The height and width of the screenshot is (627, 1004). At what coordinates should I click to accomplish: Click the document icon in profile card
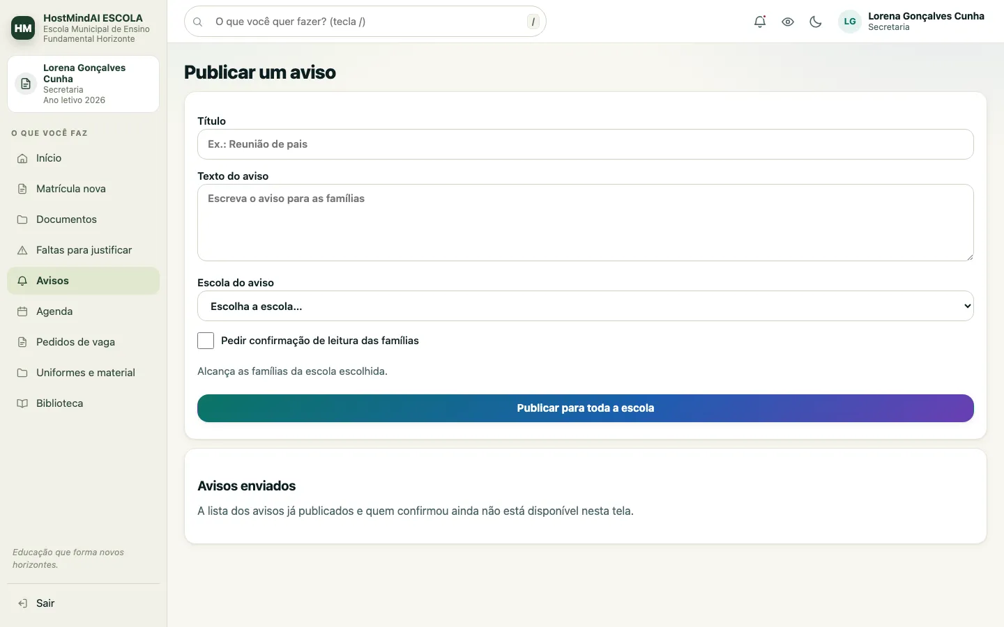(x=26, y=84)
